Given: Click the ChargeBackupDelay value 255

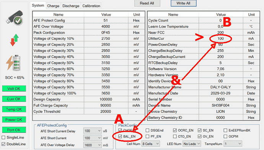Looking at the screenshot, I should 221,51.
